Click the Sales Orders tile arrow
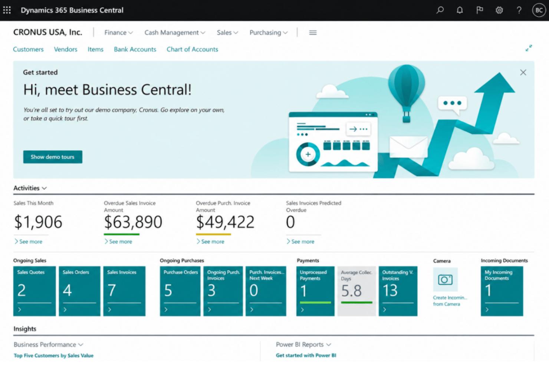The height and width of the screenshot is (366, 549). tap(65, 309)
